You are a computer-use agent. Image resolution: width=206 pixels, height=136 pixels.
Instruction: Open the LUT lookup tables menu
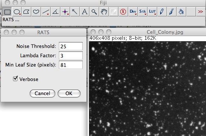click(x=152, y=12)
